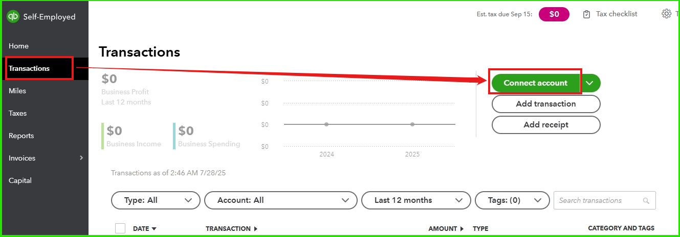Click the search magnifier icon
The height and width of the screenshot is (237, 680).
click(646, 201)
